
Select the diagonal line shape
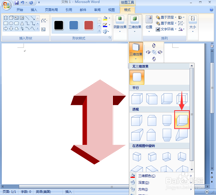point(27,18)
